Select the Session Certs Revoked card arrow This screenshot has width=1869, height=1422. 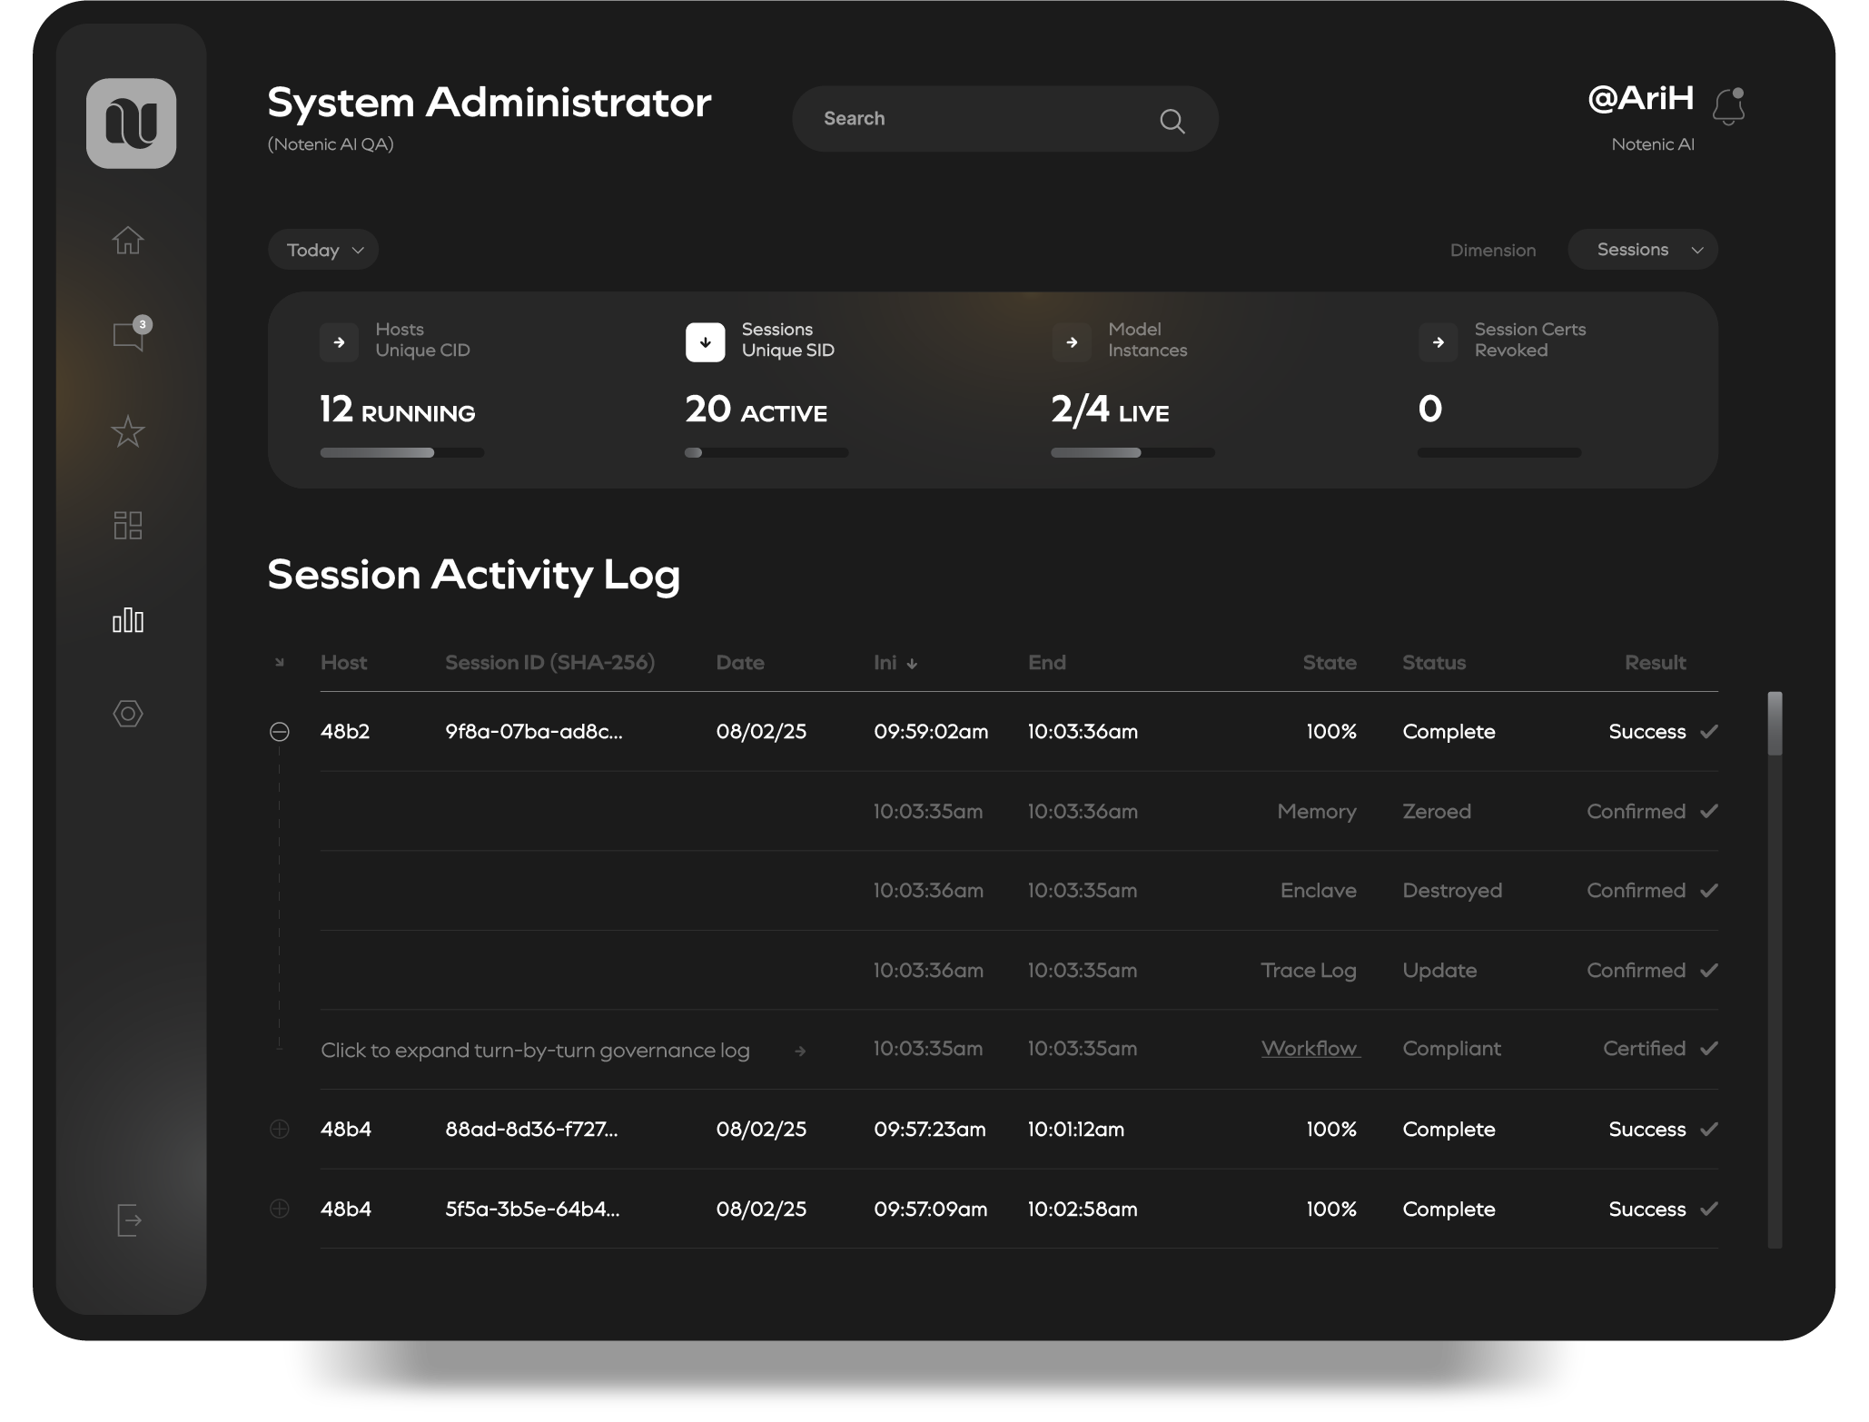click(x=1438, y=342)
